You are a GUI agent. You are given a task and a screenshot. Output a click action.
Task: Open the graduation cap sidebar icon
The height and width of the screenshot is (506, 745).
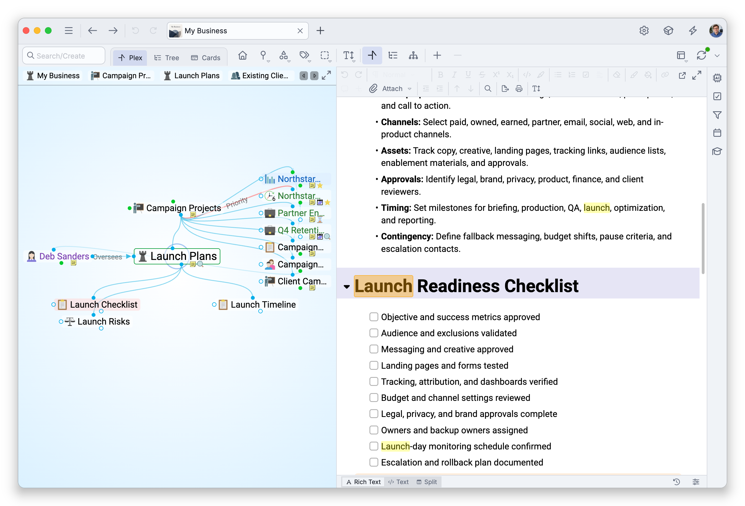(717, 151)
